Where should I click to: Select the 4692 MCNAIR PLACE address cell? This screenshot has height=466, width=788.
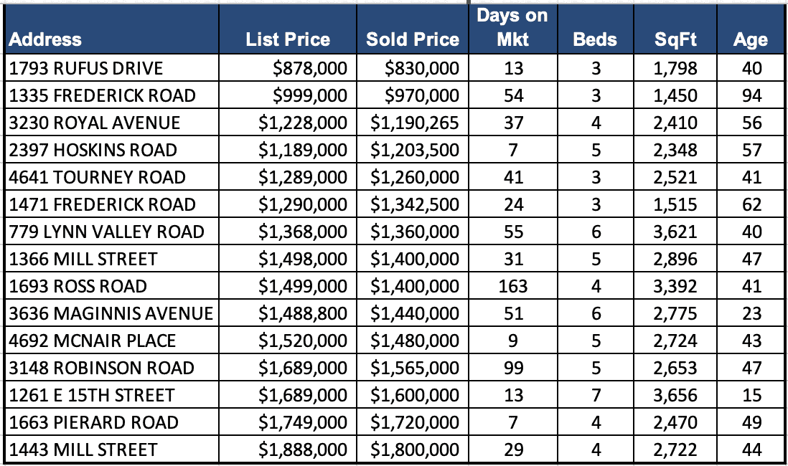[x=92, y=341]
